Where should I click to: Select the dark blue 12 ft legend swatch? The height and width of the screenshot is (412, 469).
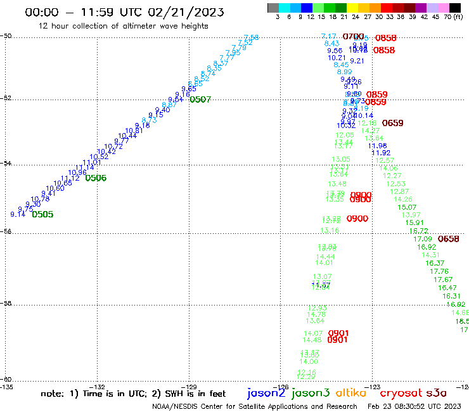point(307,8)
